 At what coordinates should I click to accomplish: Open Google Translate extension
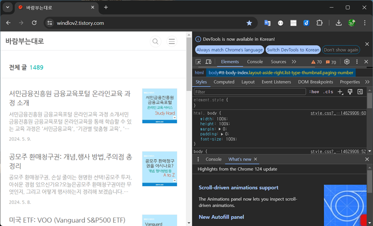coord(267,23)
